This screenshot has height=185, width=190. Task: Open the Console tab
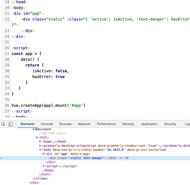pyautogui.click(x=47, y=124)
